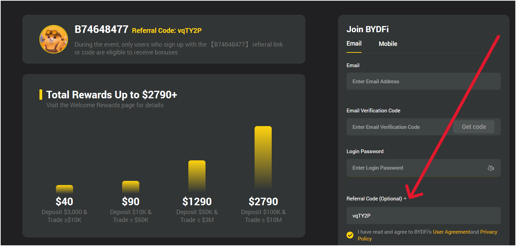Click the referral code field containing vqTY2P
The width and height of the screenshot is (516, 246).
[x=423, y=216]
